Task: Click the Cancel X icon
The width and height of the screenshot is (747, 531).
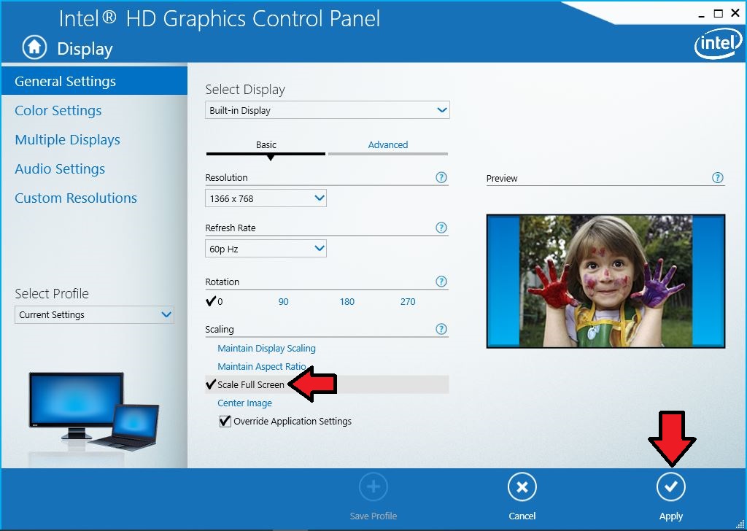Action: tap(522, 487)
